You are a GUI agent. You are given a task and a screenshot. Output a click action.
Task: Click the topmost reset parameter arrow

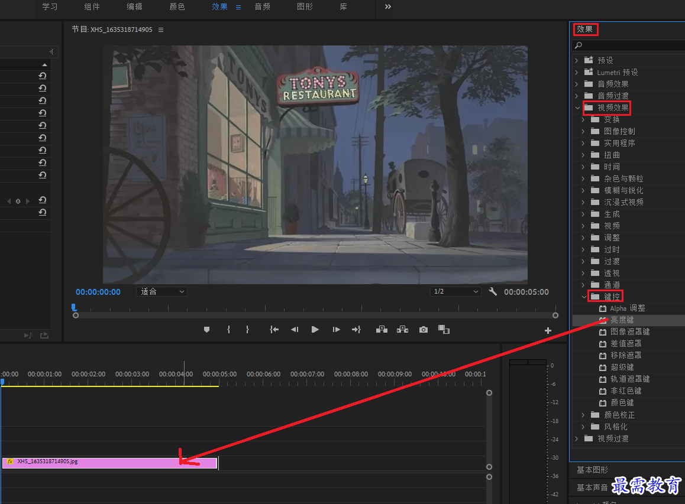point(43,76)
